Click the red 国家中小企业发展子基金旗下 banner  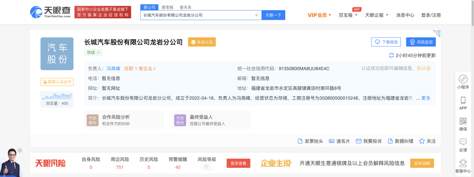click(103, 12)
